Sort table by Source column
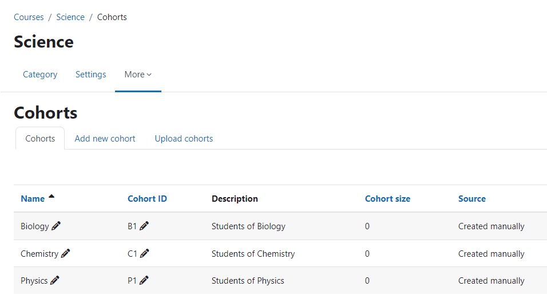Screen dimensions: 547x302 click(472, 198)
